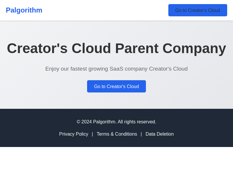
Task: Open the Terms & Conditions link
Action: click(117, 134)
